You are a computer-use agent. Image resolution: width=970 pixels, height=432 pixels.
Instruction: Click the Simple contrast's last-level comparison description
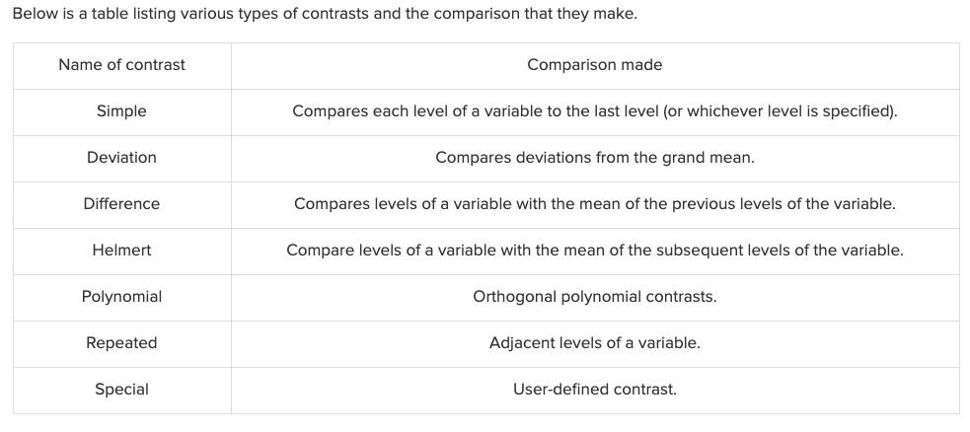point(594,111)
